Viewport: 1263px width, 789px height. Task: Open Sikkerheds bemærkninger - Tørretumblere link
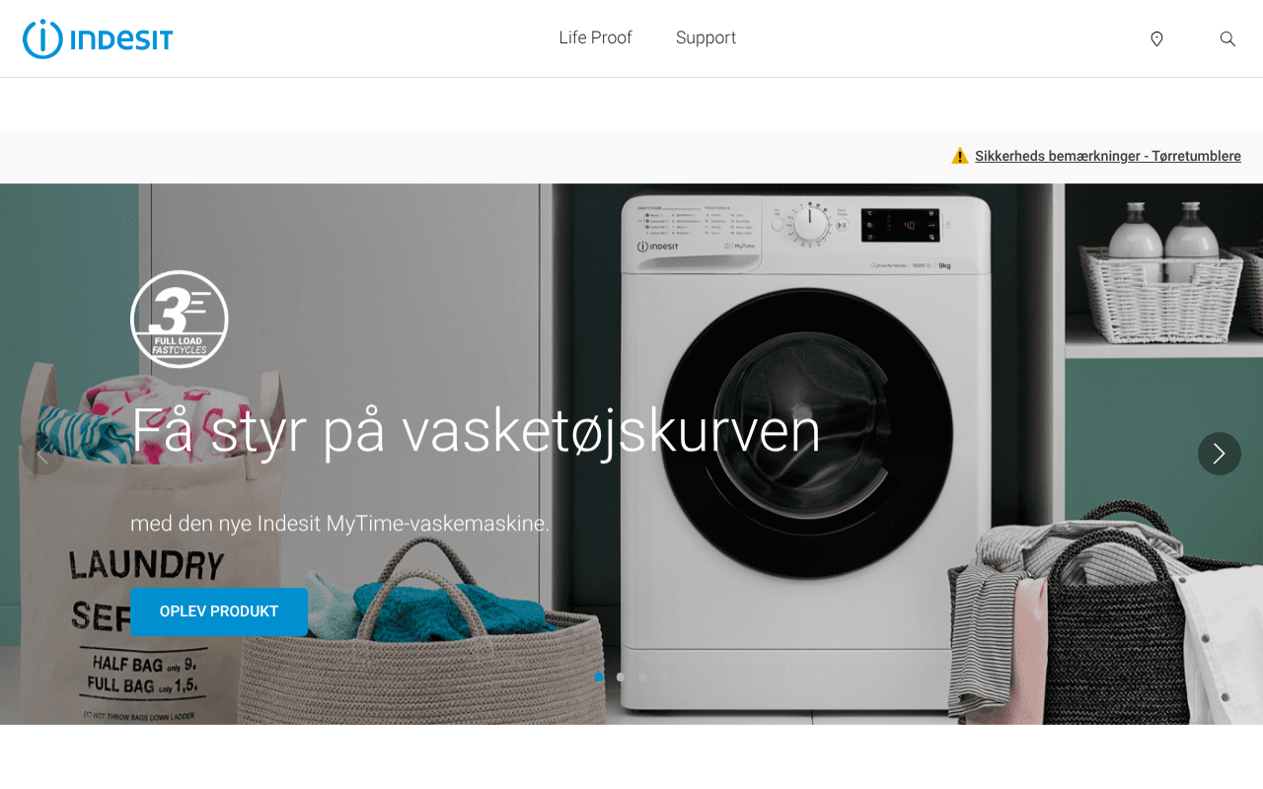[1108, 156]
